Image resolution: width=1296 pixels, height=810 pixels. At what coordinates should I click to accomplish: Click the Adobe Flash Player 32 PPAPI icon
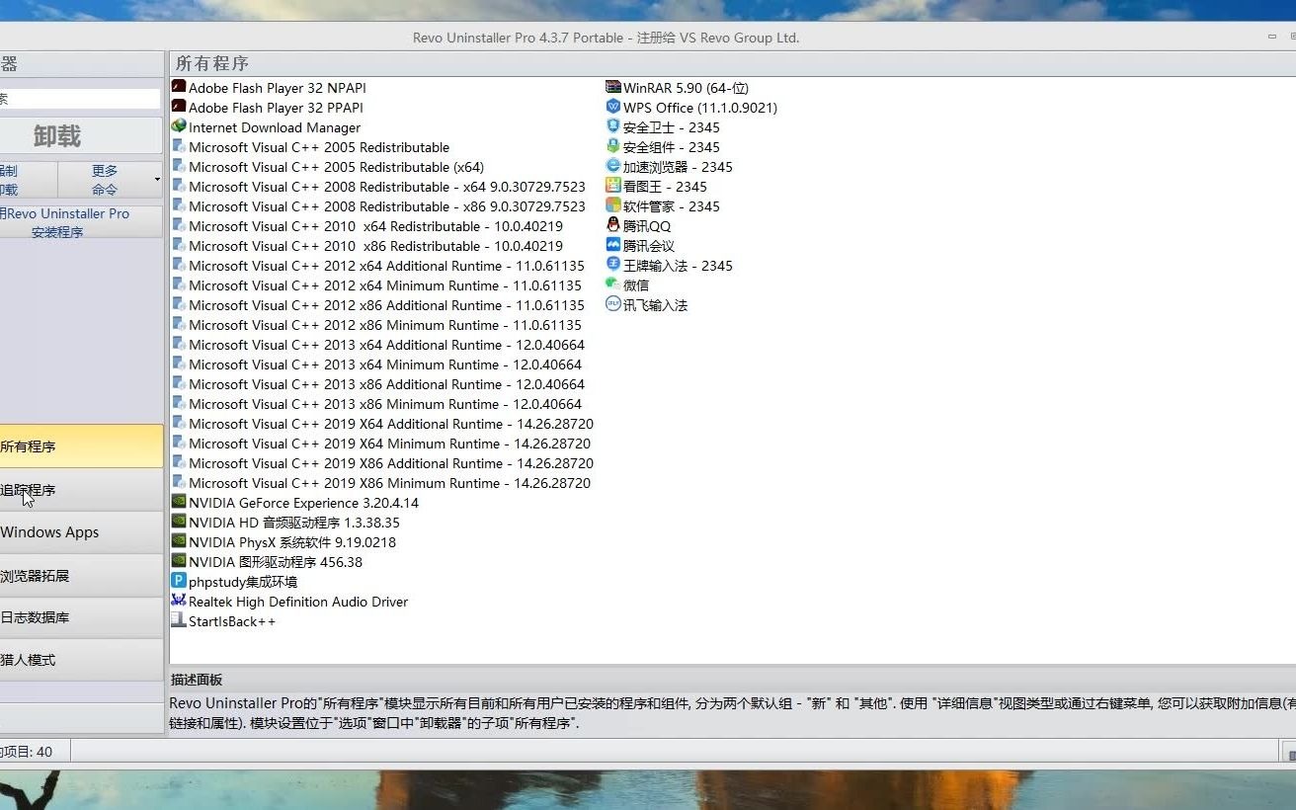179,107
